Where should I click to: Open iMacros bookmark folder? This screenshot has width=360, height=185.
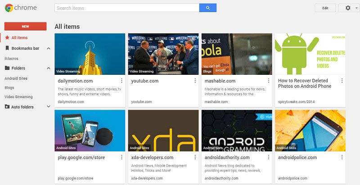(12, 59)
